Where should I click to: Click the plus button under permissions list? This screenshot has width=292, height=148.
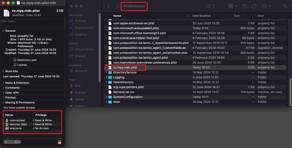6,142
